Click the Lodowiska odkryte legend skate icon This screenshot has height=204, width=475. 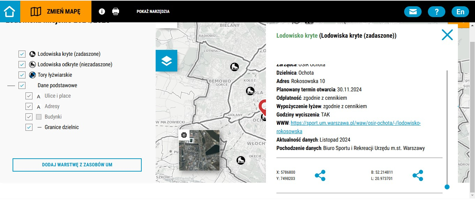(x=32, y=65)
